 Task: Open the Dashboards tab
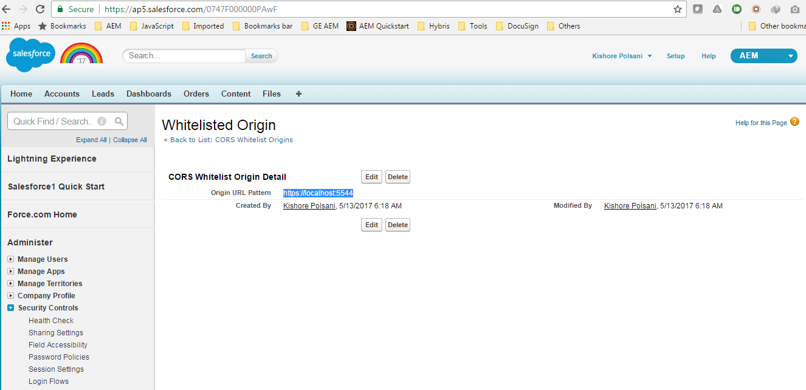[x=149, y=94]
